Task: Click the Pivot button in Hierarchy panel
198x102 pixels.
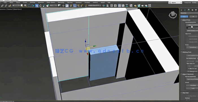Action: [x=184, y=17]
